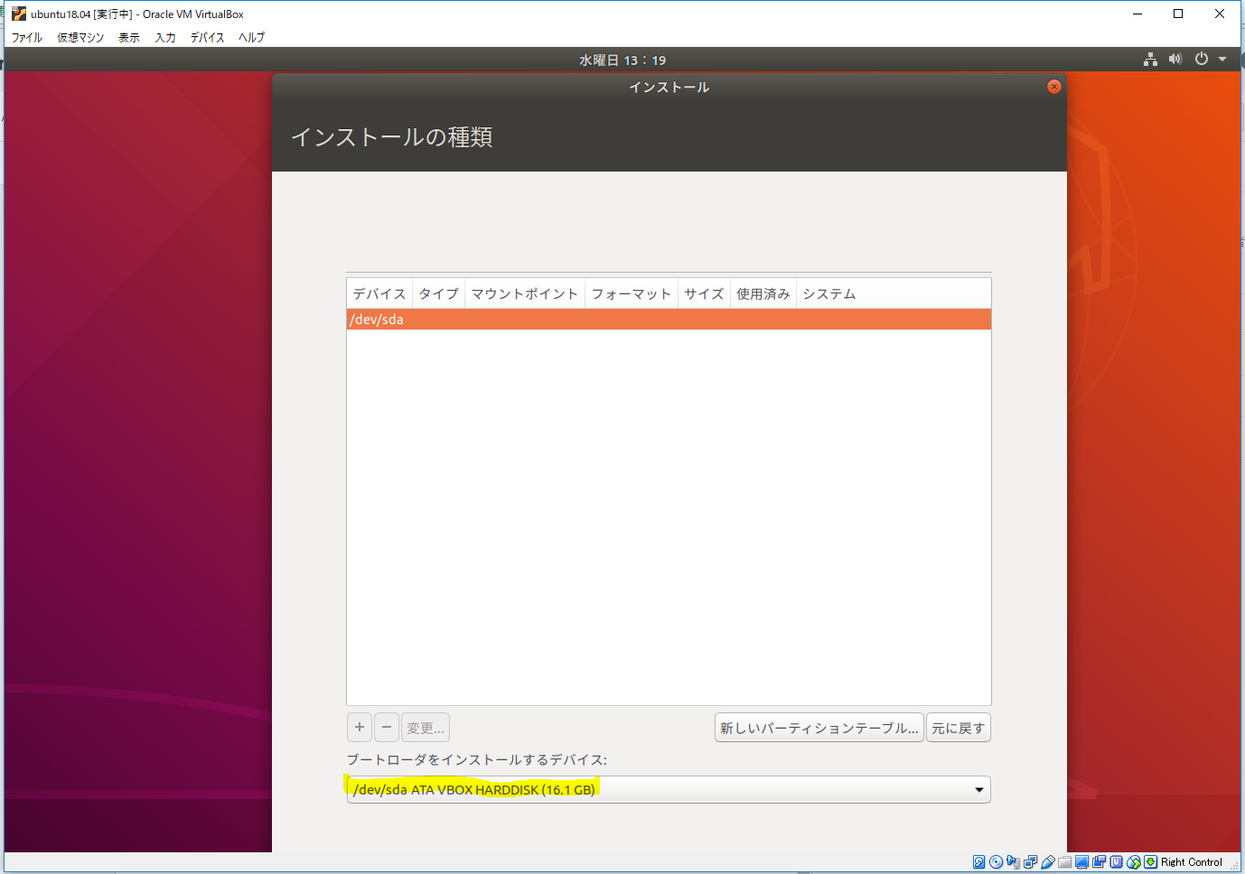
Task: Click the power icon in Ubuntu top panel
Action: pos(1201,60)
